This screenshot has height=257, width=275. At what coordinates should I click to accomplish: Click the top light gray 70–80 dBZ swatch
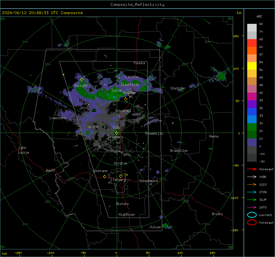(252, 28)
